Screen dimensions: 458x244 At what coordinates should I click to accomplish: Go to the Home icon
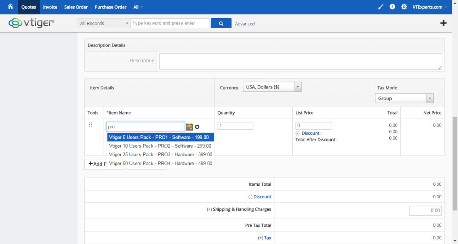(11, 6)
